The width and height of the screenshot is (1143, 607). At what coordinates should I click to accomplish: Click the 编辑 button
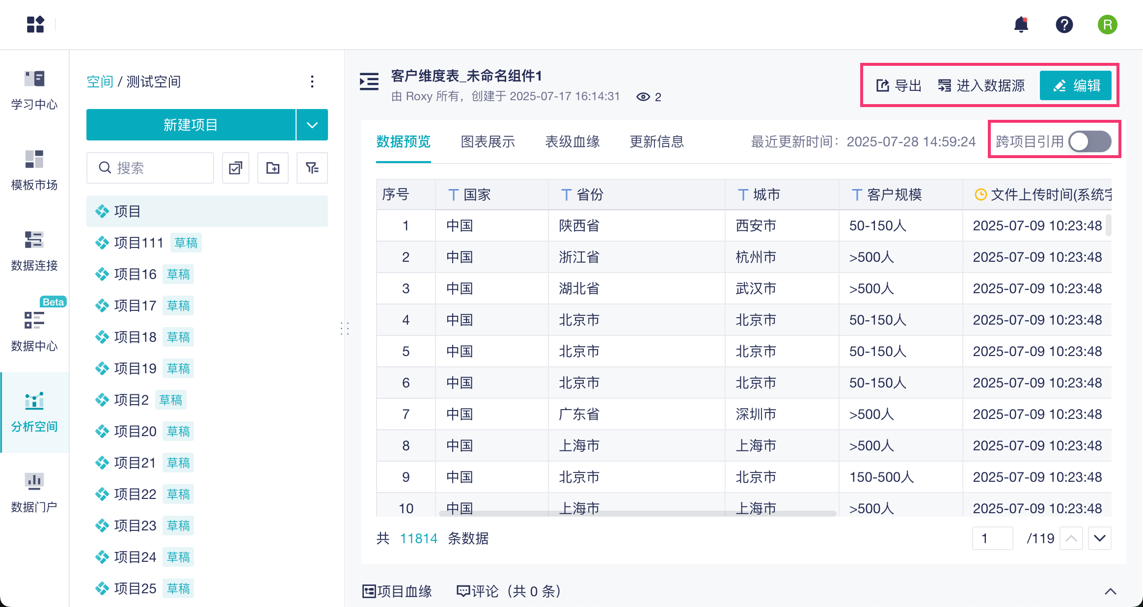1076,85
